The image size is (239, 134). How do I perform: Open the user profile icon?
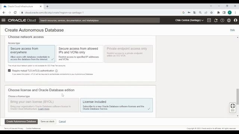(236, 20)
